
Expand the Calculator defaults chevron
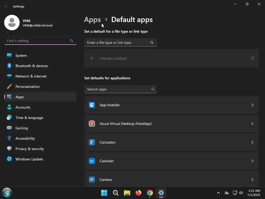(x=252, y=142)
